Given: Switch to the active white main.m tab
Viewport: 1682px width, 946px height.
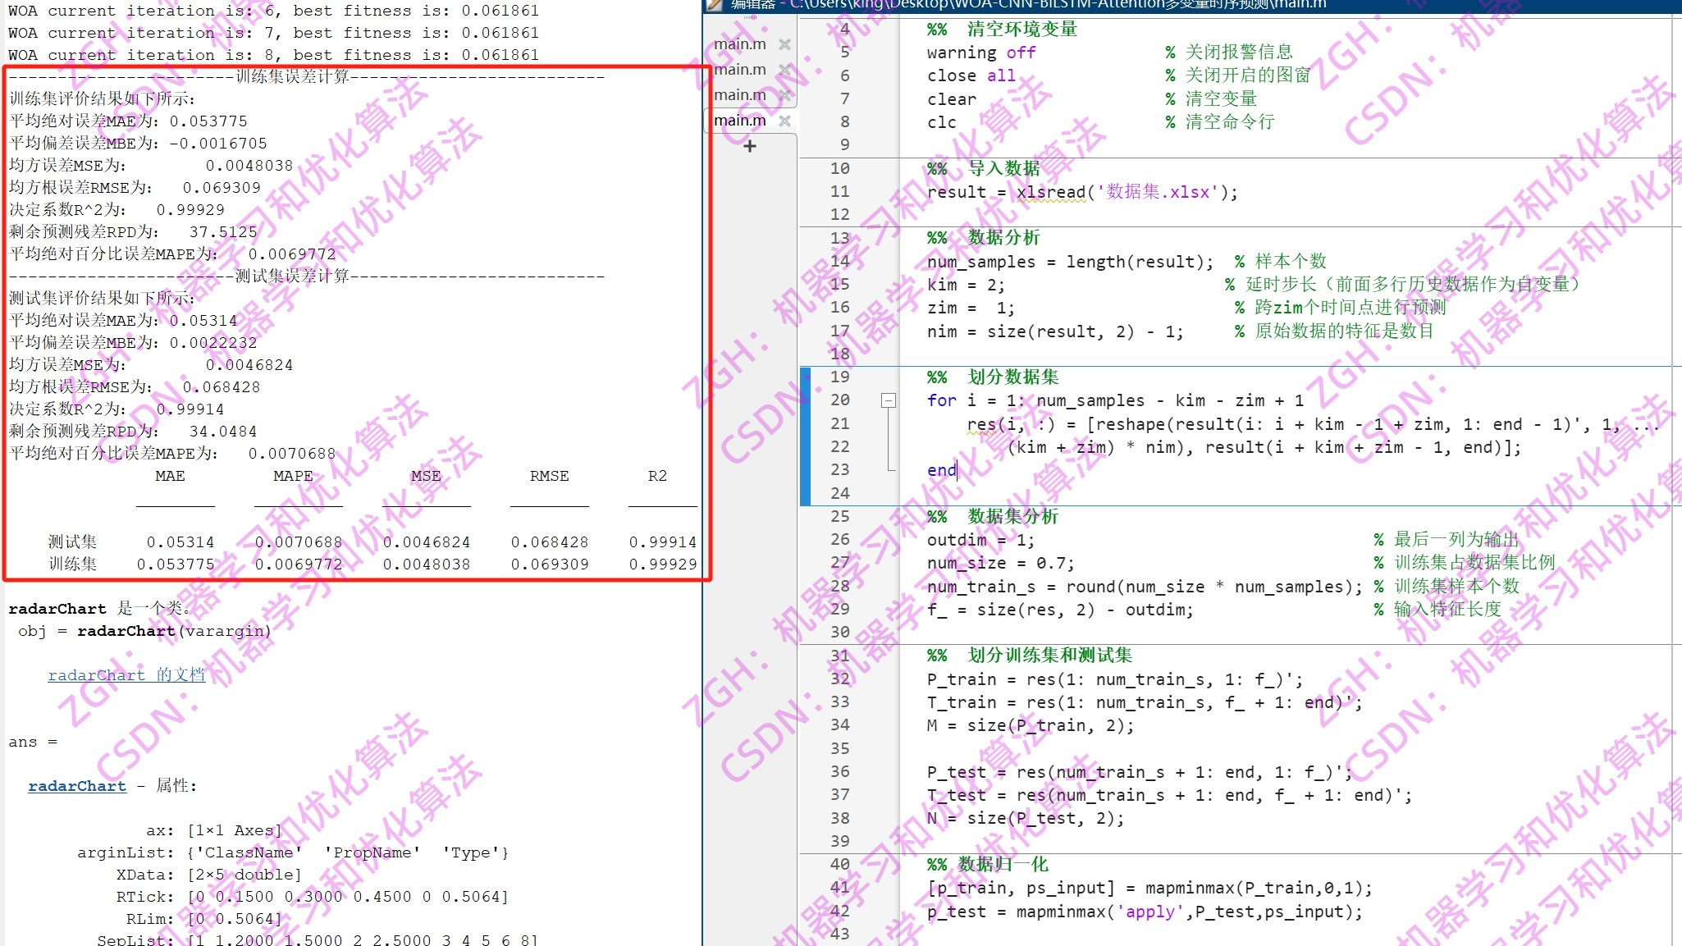Looking at the screenshot, I should click(740, 121).
